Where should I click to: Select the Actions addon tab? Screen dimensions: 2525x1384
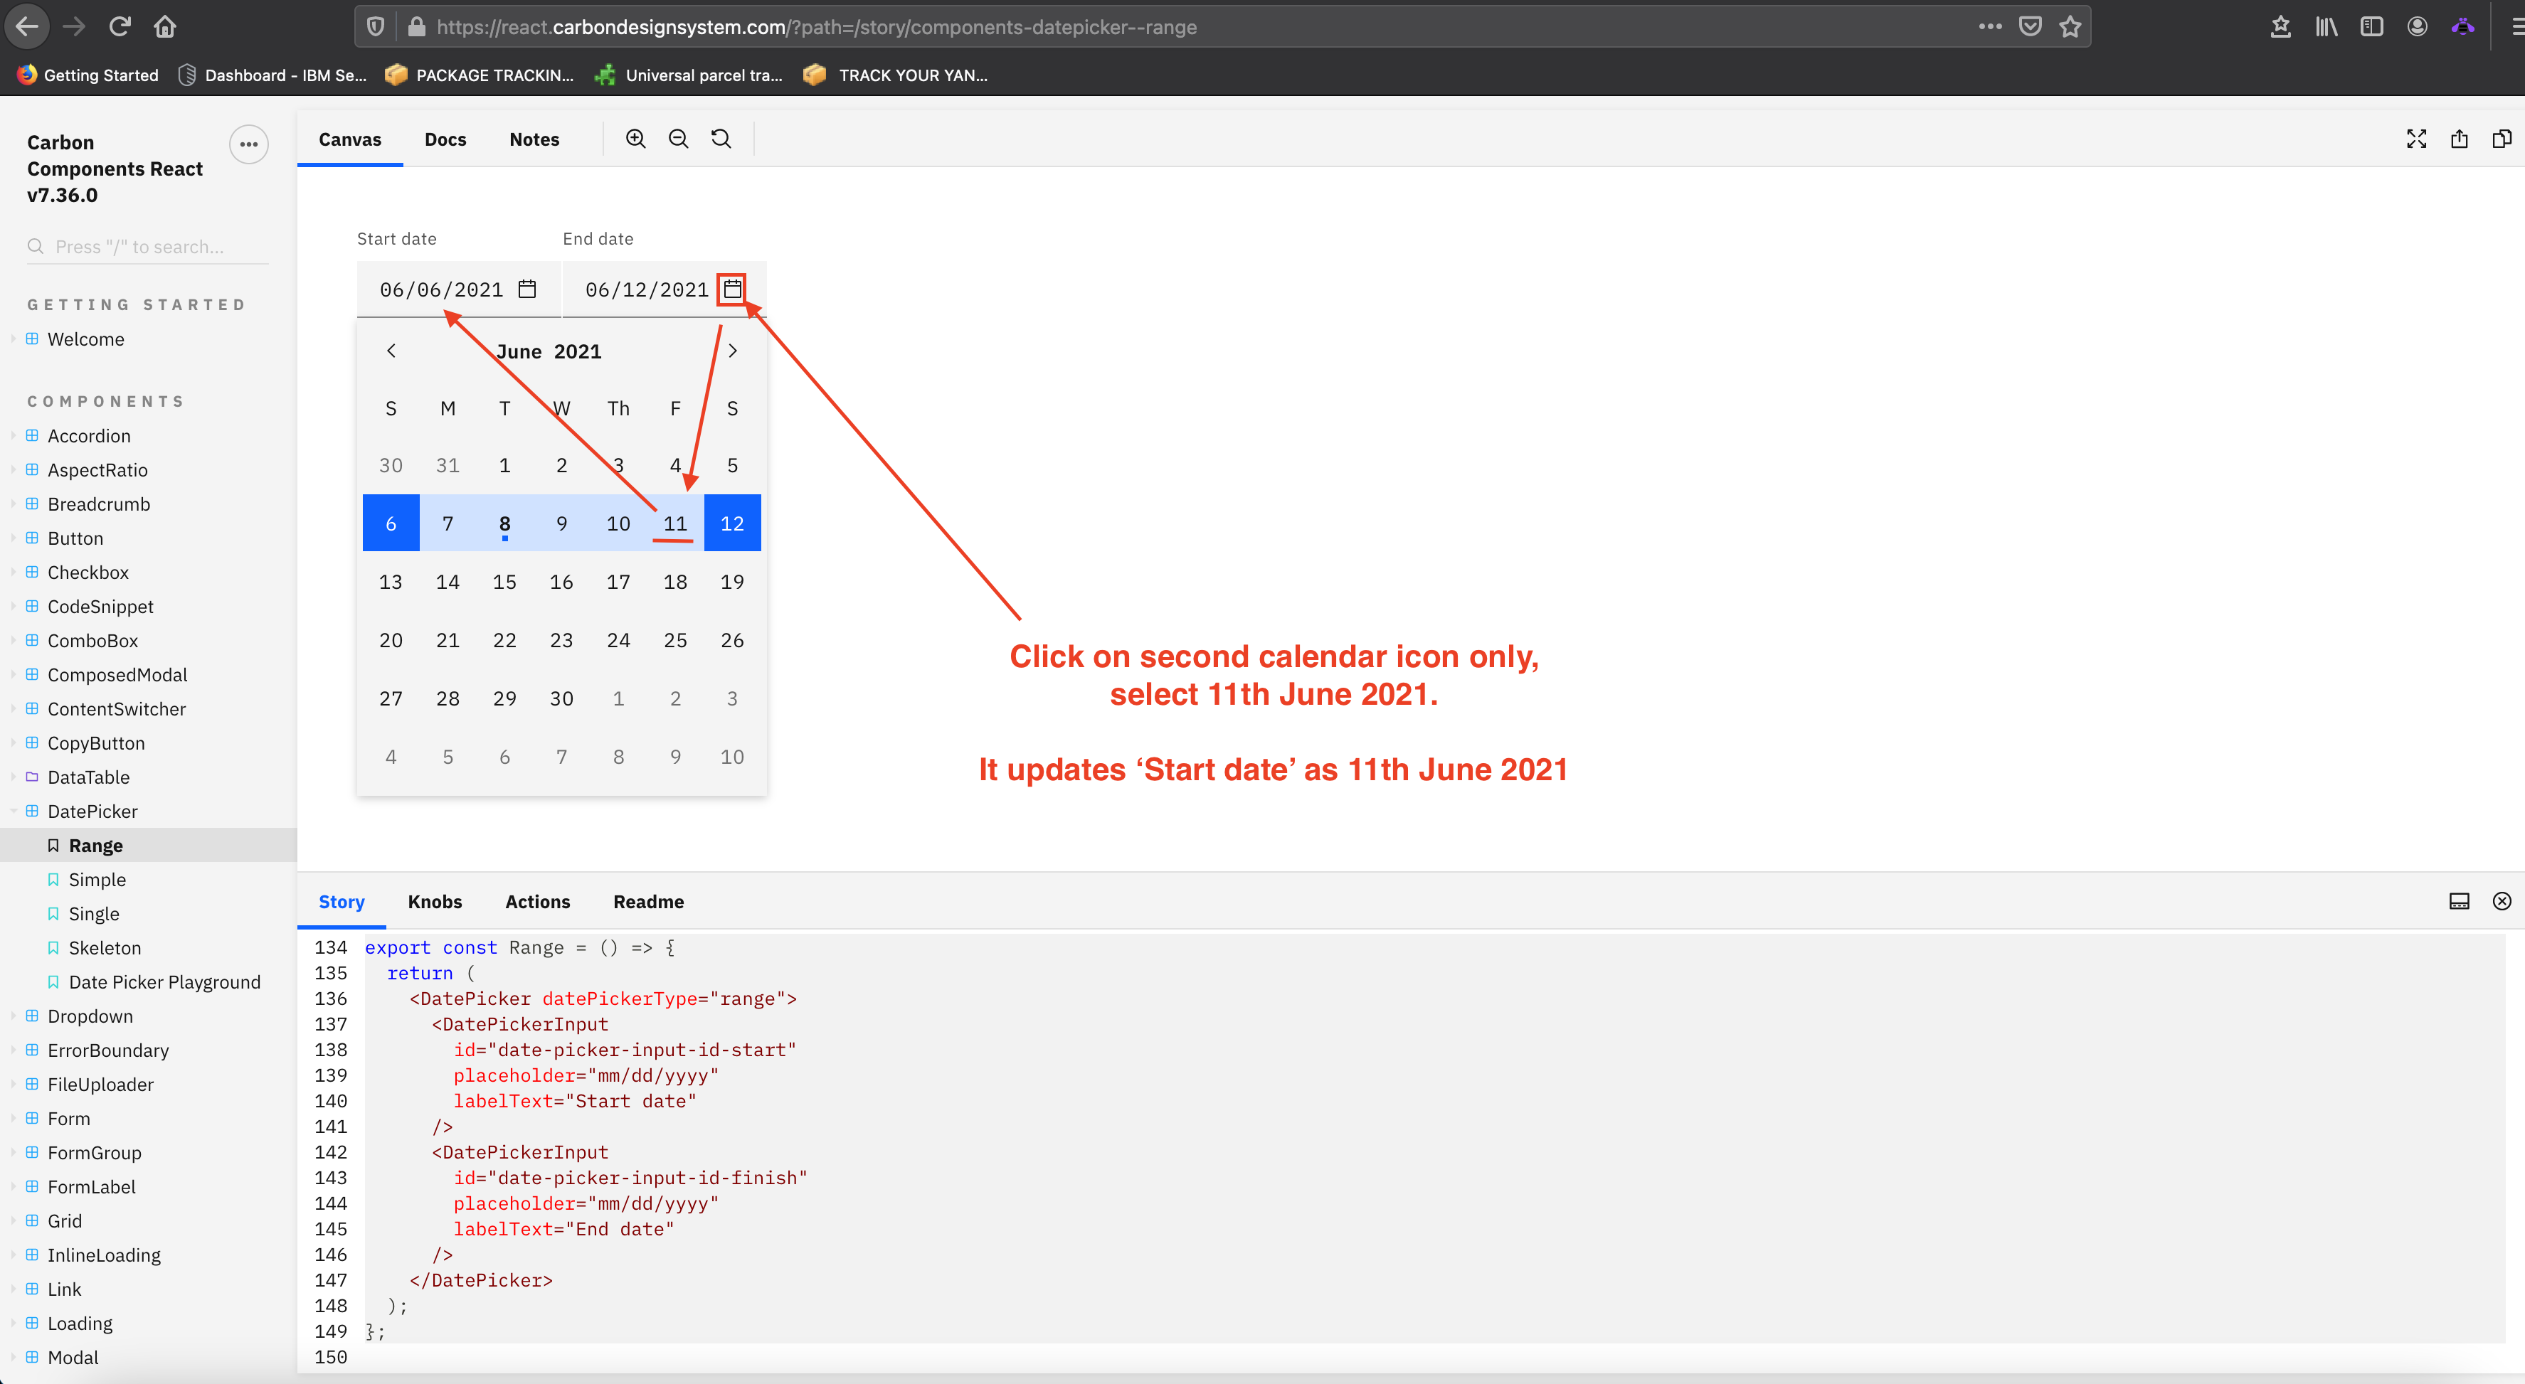pos(537,902)
